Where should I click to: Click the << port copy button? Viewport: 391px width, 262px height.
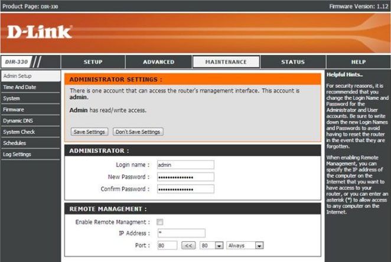tap(188, 245)
